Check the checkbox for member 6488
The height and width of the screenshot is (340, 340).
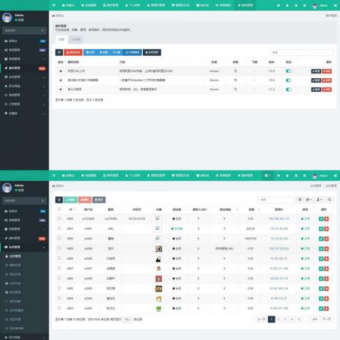[x=59, y=258]
